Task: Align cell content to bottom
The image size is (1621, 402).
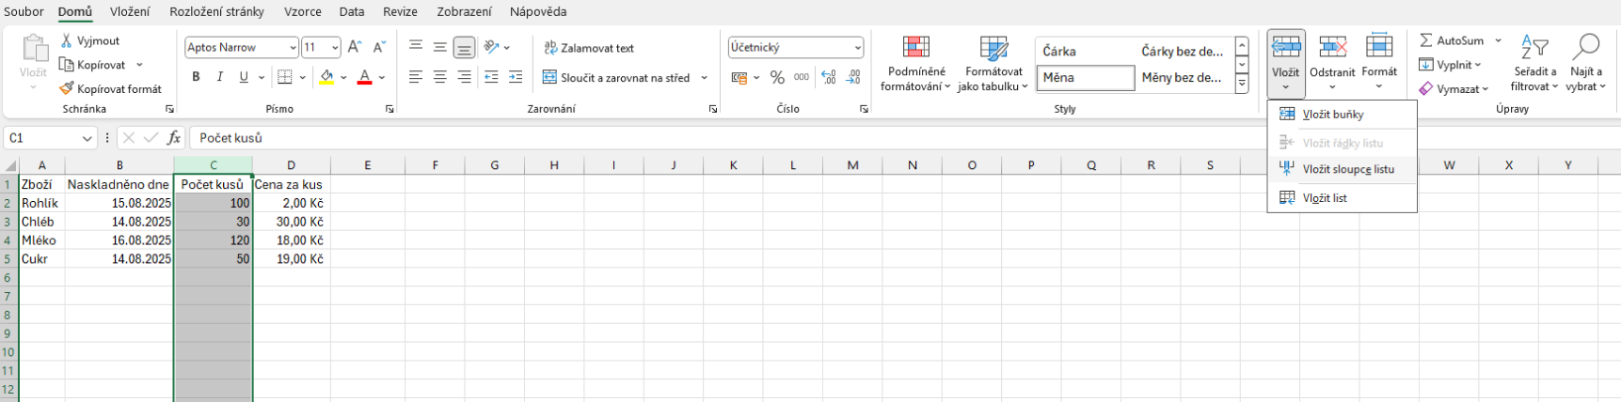Action: click(x=464, y=47)
